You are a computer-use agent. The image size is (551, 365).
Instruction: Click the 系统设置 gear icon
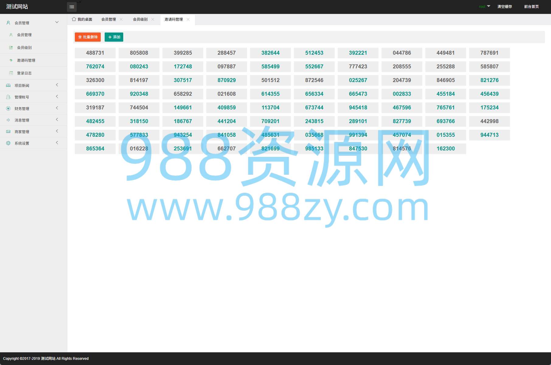pos(8,143)
